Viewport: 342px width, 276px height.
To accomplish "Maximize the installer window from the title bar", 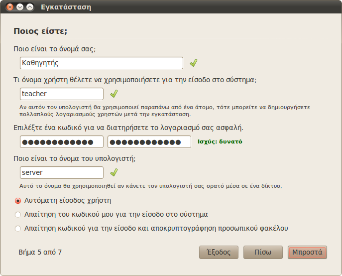I will click(30, 7).
